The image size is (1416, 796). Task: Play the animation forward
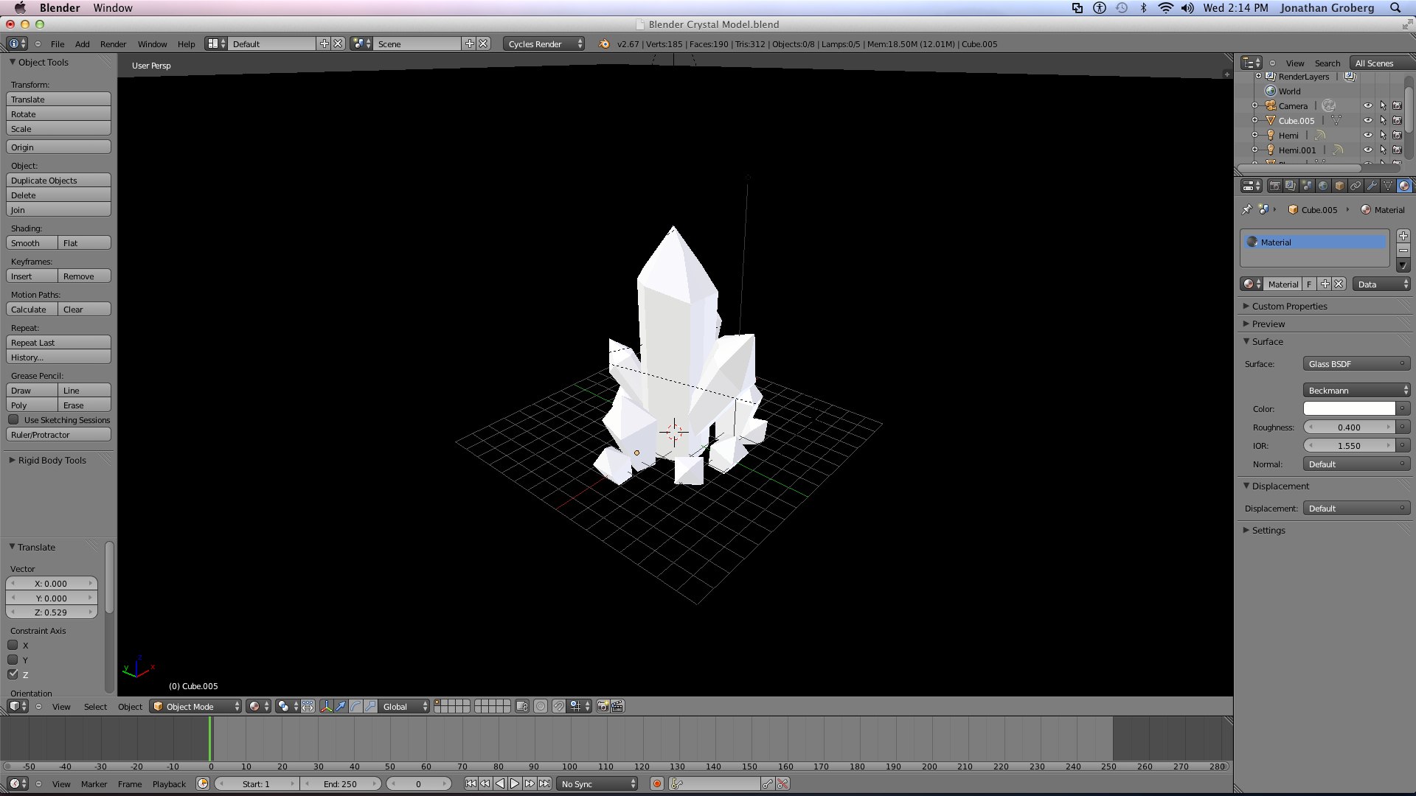(x=515, y=783)
